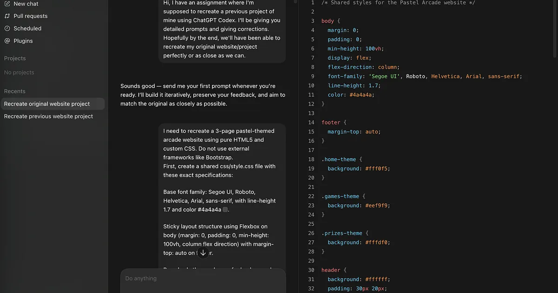The width and height of the screenshot is (558, 293).
Task: Open Pull requests section
Action: (31, 16)
